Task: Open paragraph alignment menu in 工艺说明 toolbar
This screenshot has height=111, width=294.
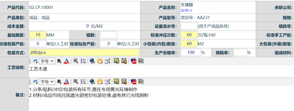Action: [75, 61]
